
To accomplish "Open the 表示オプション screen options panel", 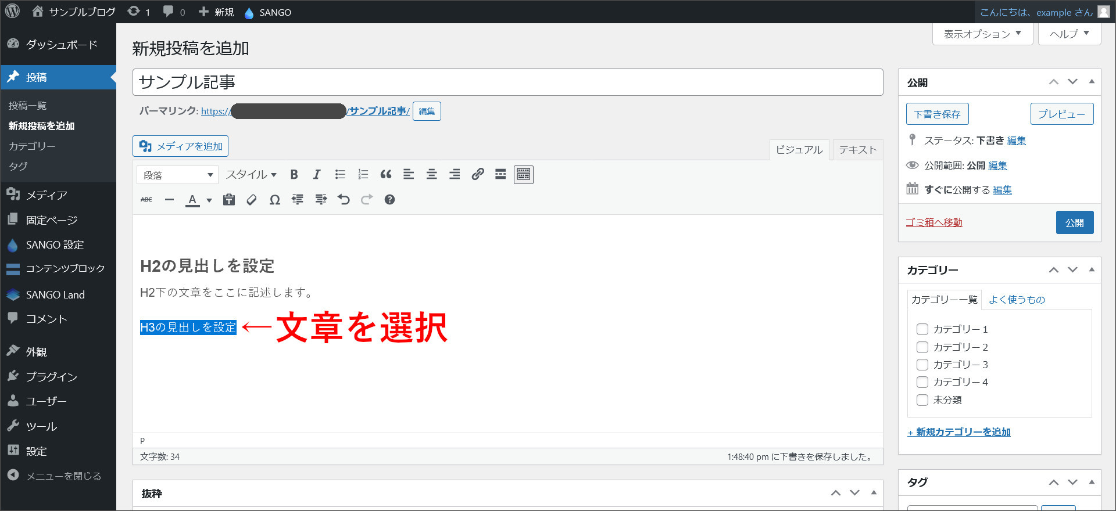I will pos(982,34).
